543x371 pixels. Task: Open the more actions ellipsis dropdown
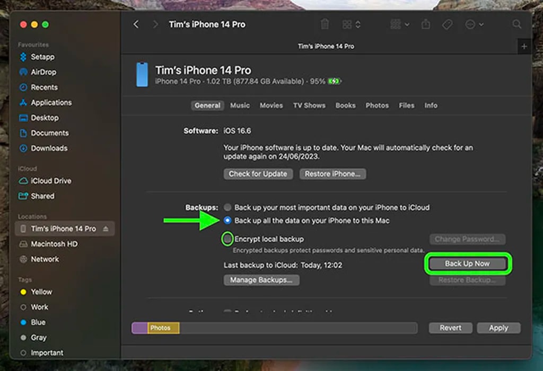(474, 24)
